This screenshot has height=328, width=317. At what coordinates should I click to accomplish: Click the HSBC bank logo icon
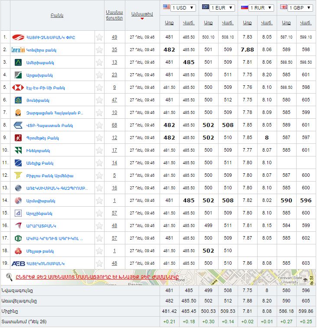click(x=18, y=88)
